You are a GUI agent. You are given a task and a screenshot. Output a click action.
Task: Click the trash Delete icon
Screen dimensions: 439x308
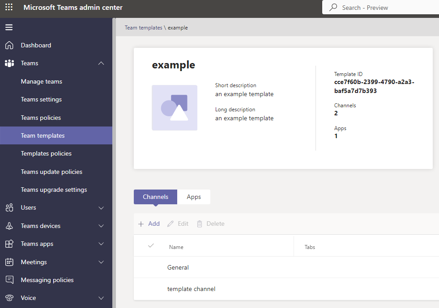coord(199,224)
